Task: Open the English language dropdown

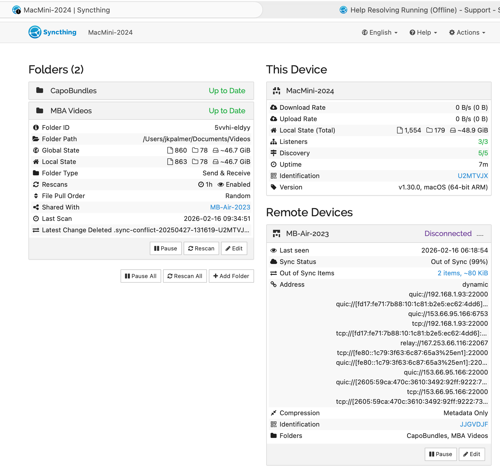Action: pyautogui.click(x=380, y=33)
